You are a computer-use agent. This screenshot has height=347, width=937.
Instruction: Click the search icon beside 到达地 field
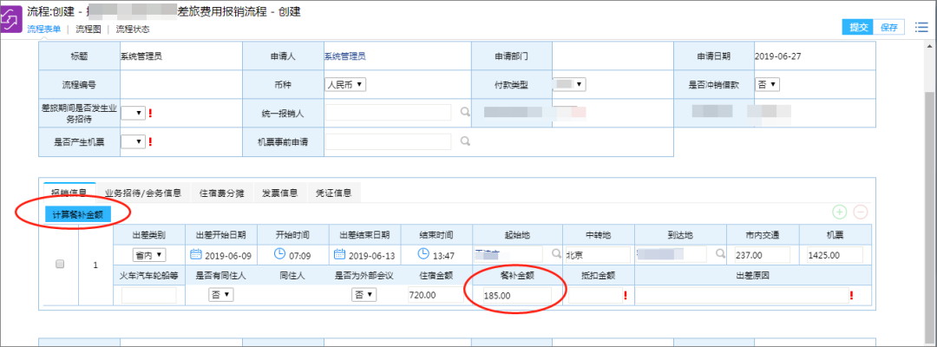tap(720, 254)
